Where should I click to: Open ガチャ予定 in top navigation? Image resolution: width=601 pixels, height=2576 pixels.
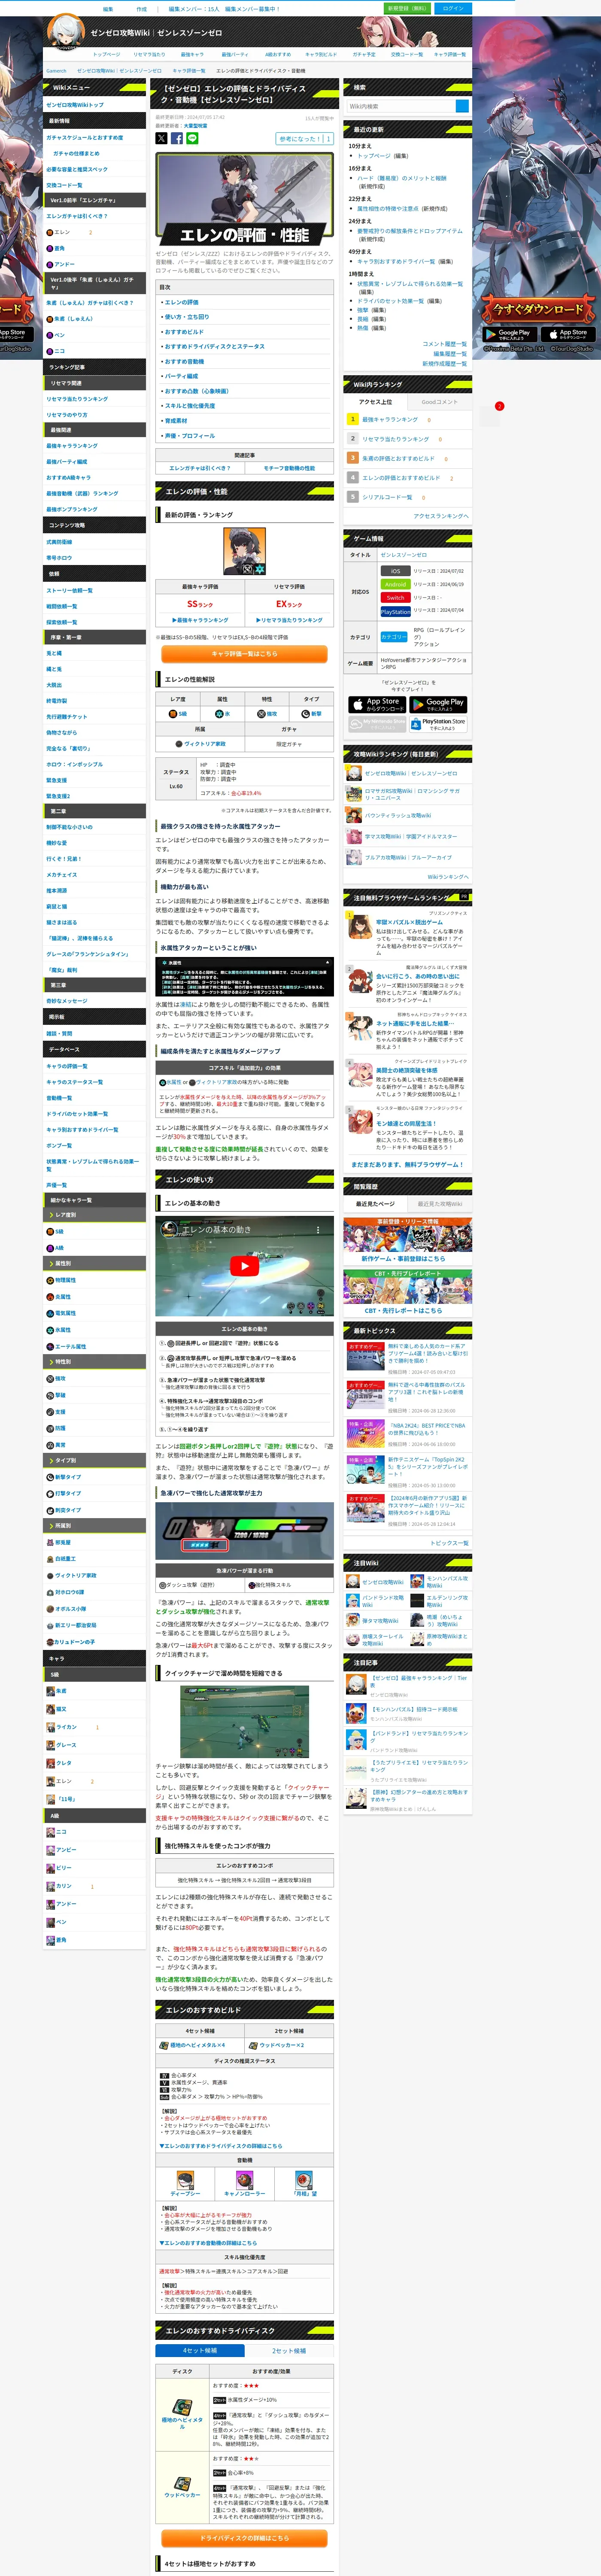pos(364,54)
